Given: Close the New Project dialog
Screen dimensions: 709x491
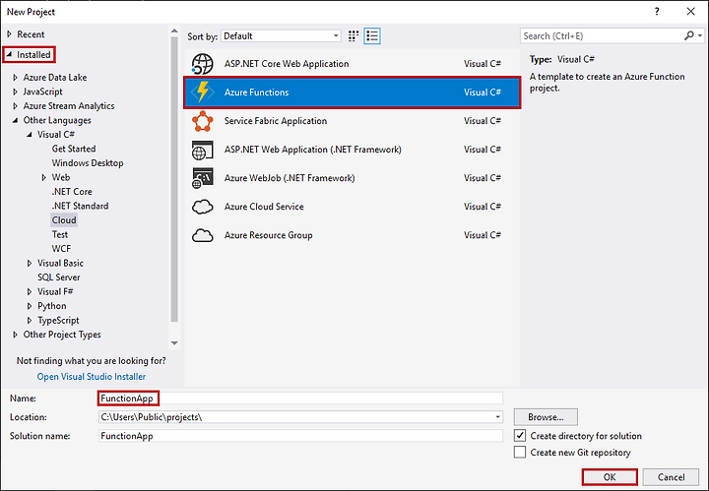Looking at the screenshot, I should [x=691, y=11].
